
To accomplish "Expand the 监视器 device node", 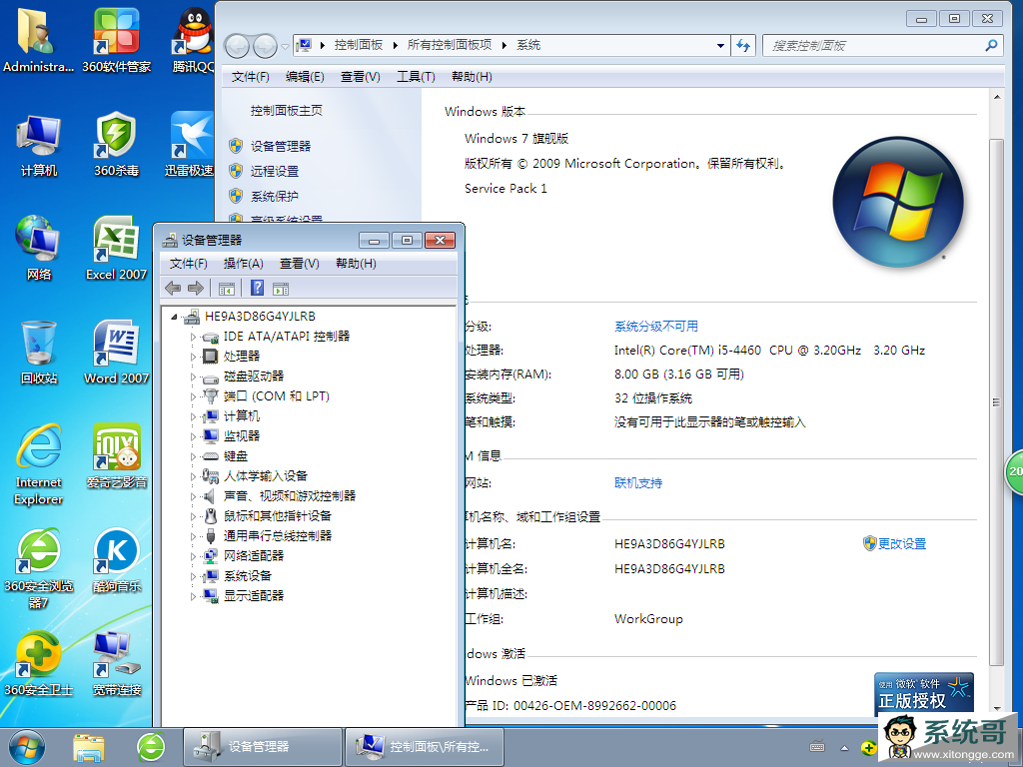I will 193,436.
